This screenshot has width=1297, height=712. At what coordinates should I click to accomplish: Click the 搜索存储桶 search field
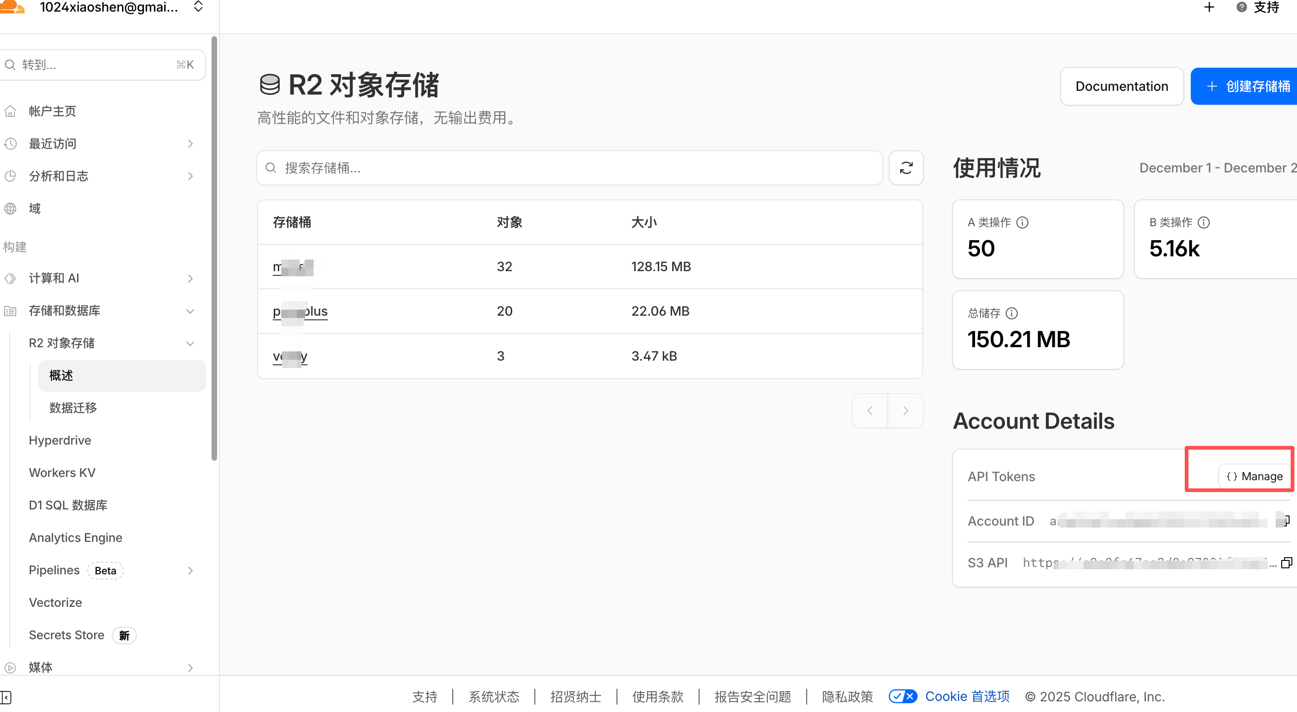pyautogui.click(x=569, y=167)
